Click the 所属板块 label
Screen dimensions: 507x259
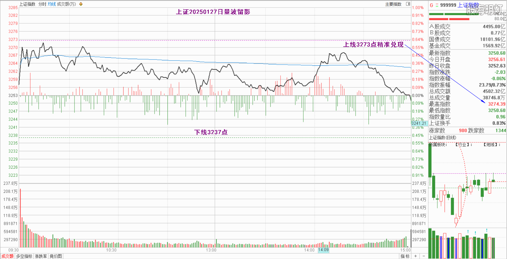tap(438, 145)
